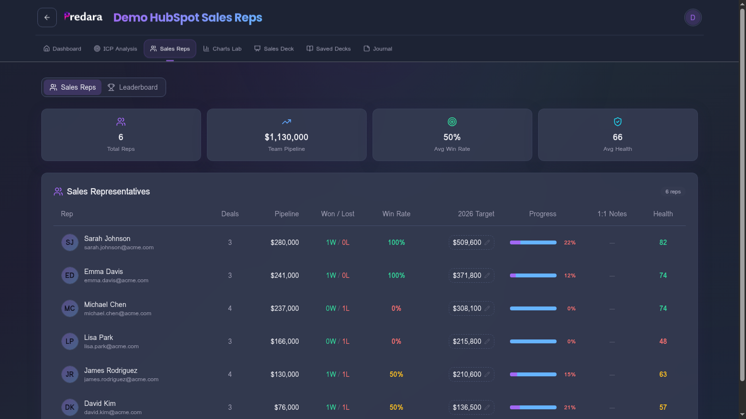
Task: Open the user avatar D menu
Action: pyautogui.click(x=693, y=17)
